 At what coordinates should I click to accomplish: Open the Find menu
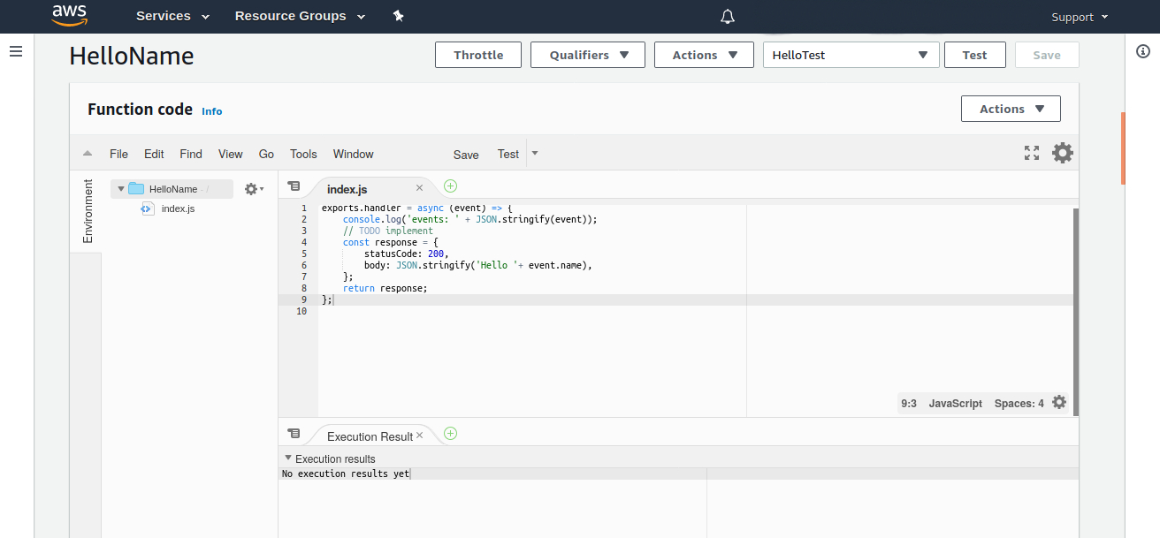pos(191,154)
